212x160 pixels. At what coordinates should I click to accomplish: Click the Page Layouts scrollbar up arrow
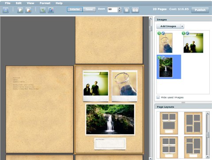(208, 113)
